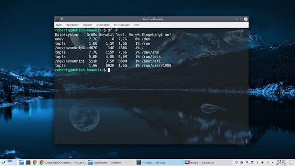Open the RSS feed tray icon
This screenshot has height=166, width=295.
[x=242, y=163]
